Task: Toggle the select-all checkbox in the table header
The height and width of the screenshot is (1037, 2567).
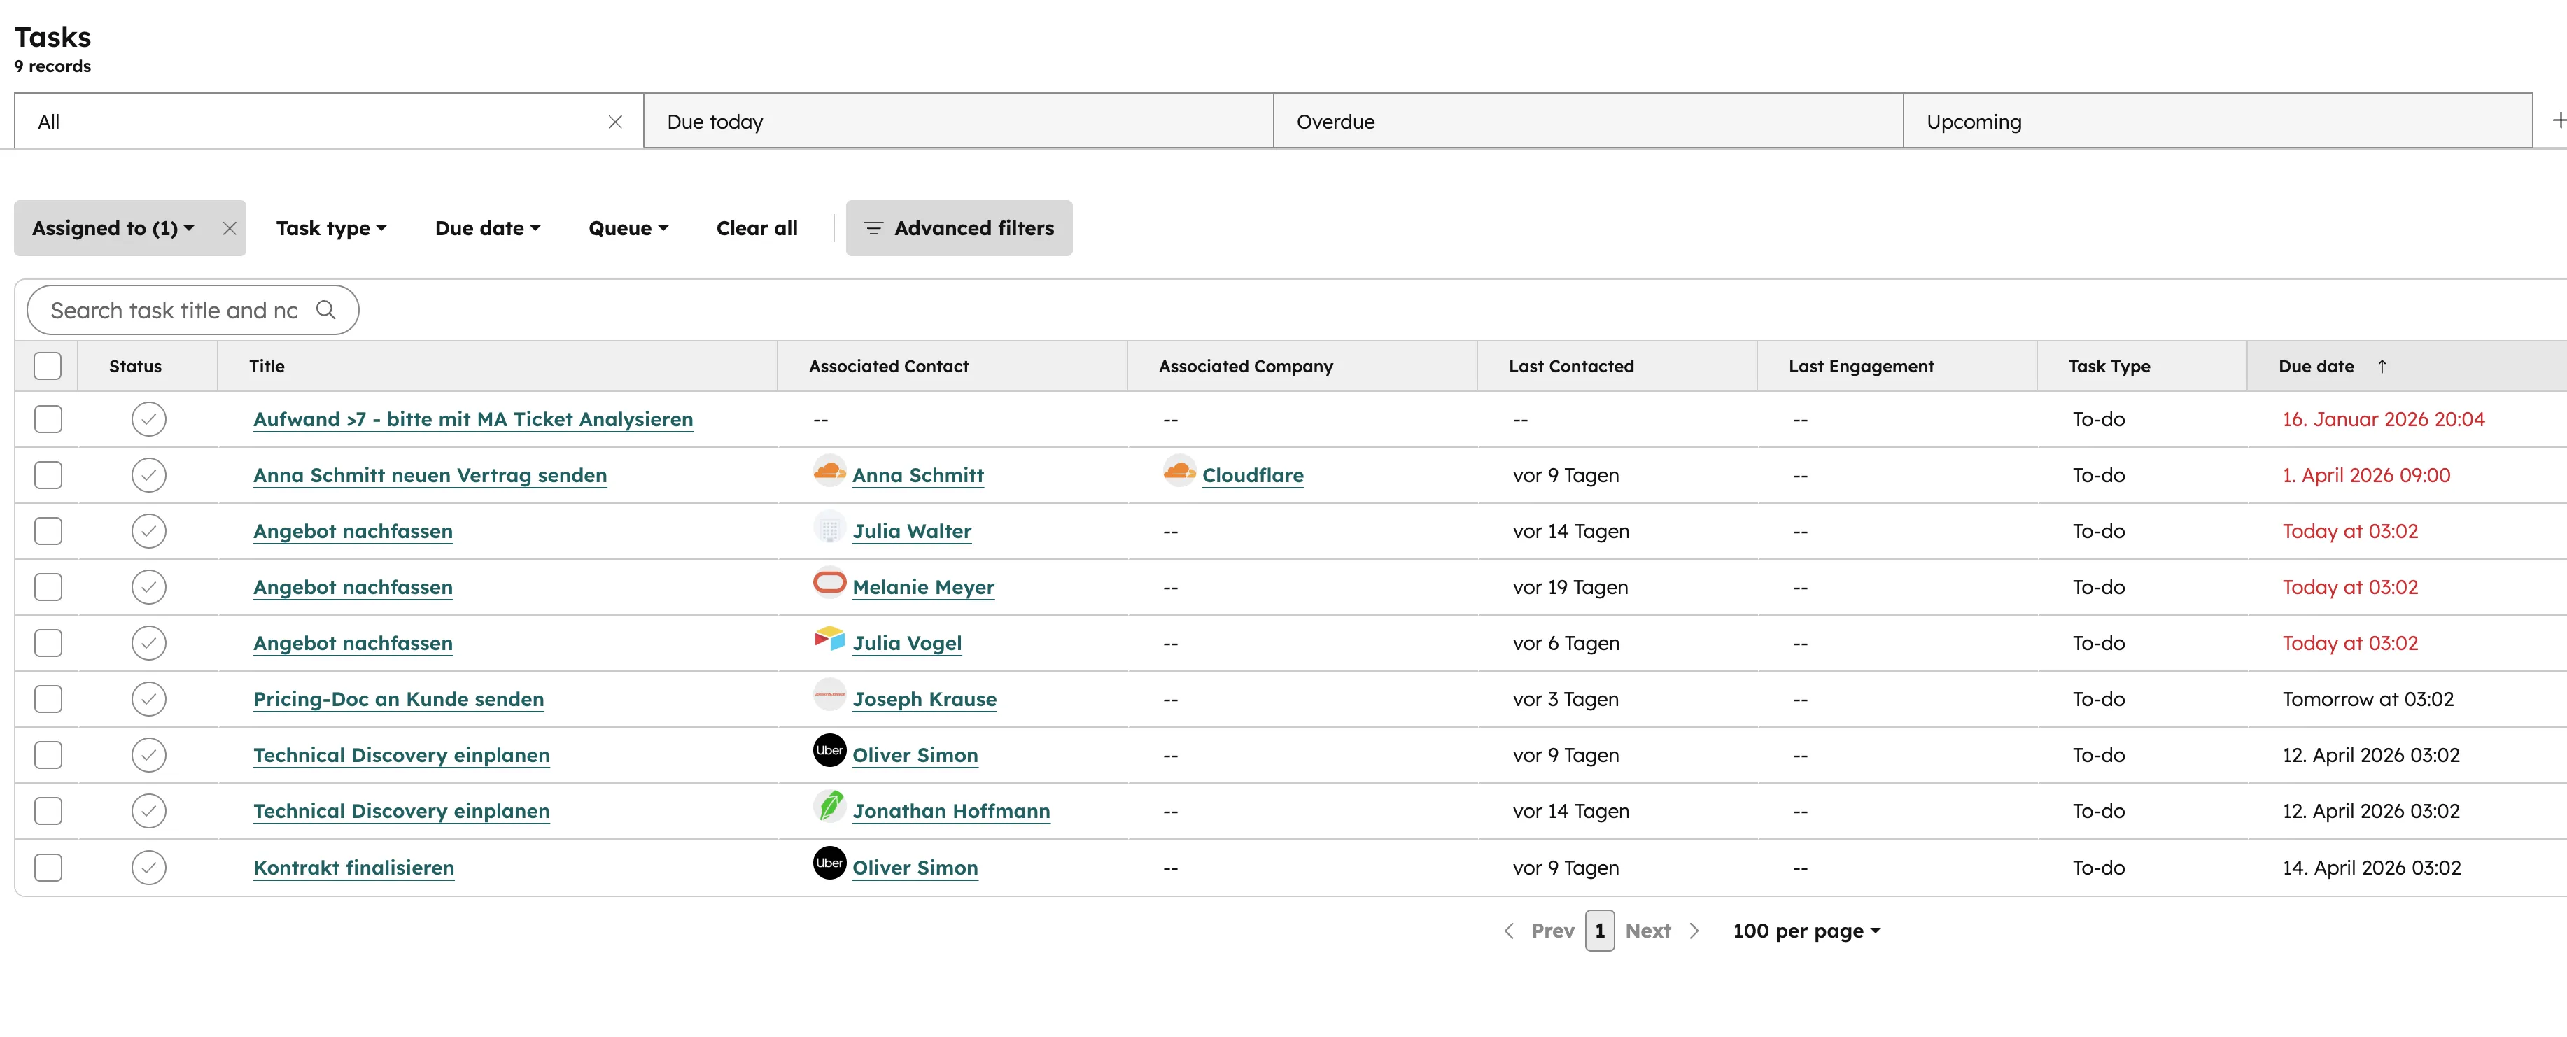Action: (x=48, y=365)
